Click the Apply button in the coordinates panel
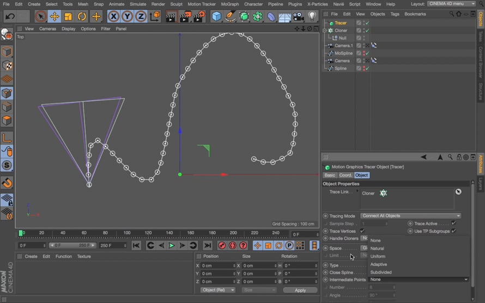Screen dimensions: 485x303 [x=300, y=290]
